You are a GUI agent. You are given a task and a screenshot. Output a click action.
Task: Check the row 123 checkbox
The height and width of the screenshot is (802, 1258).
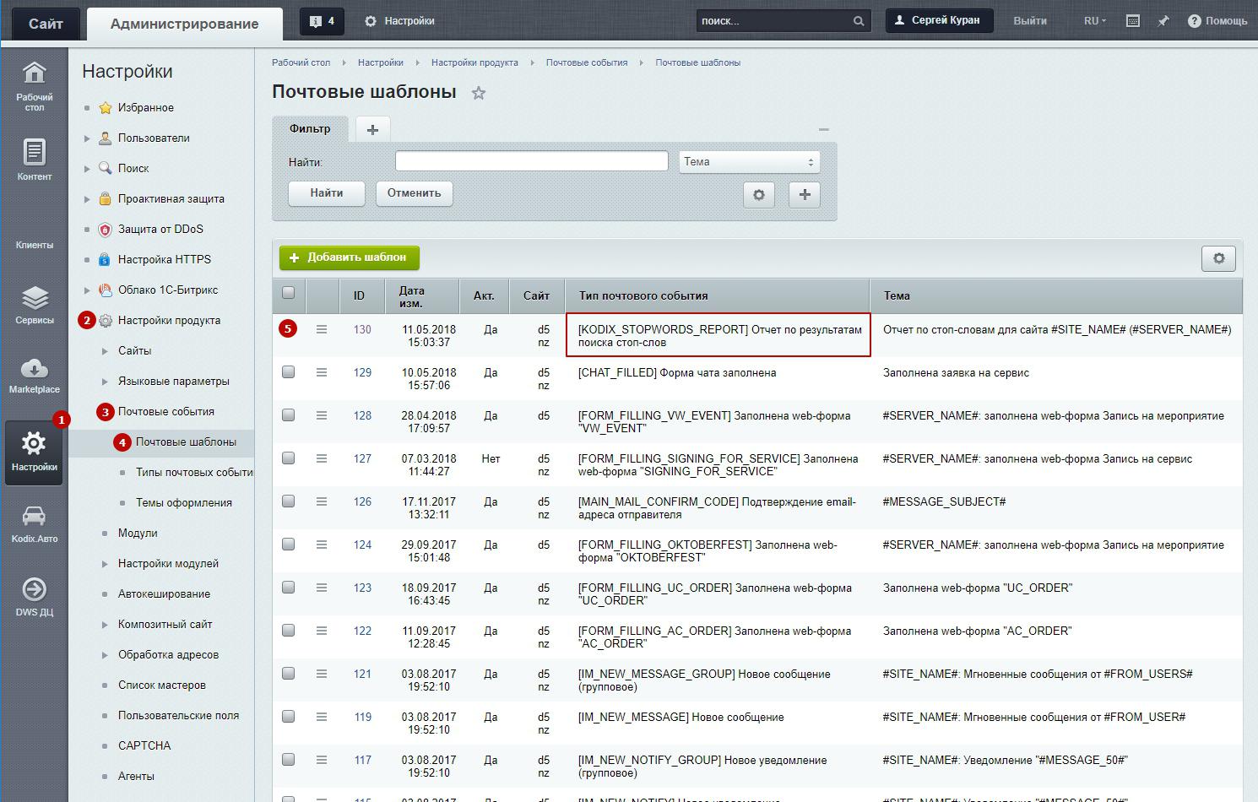click(289, 588)
